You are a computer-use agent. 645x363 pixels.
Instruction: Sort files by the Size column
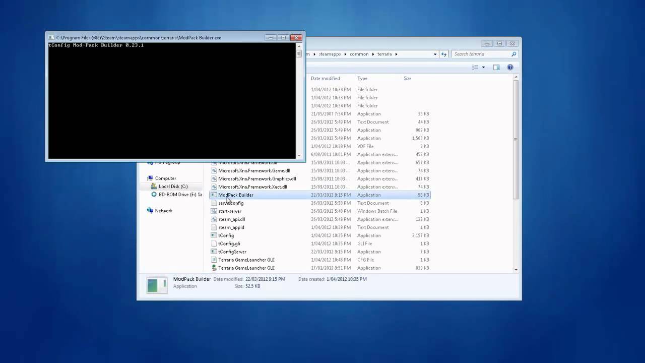coord(407,78)
